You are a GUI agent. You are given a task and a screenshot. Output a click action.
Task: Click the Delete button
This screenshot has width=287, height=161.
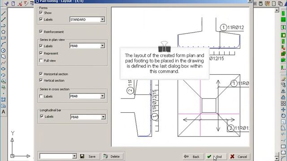tap(112, 156)
